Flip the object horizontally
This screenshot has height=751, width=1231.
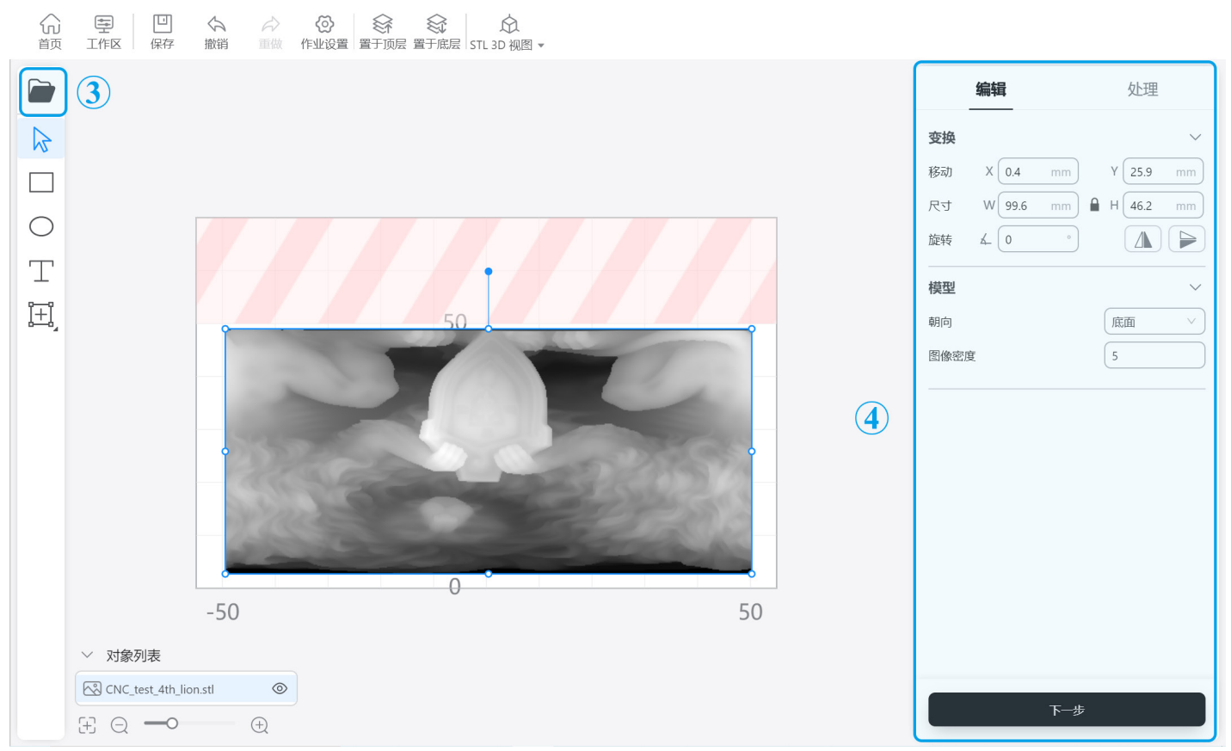tap(1143, 239)
